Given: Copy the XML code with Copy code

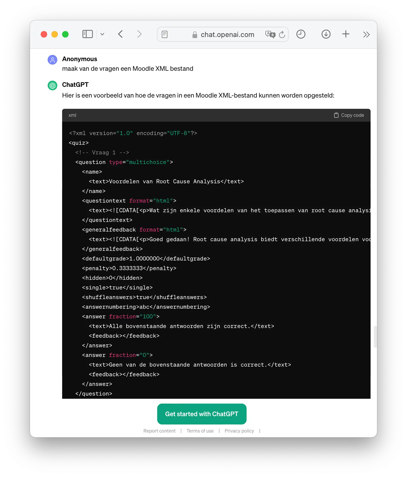Looking at the screenshot, I should coord(349,115).
